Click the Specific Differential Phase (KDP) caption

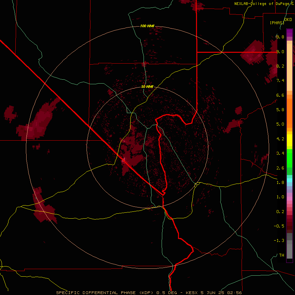[x=105, y=293]
